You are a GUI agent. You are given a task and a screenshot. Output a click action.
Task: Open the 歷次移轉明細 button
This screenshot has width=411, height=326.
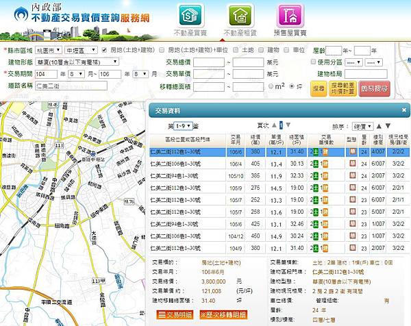(223, 315)
